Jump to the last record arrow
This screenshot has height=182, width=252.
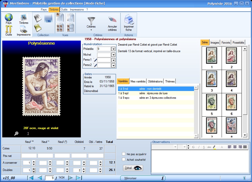click(79, 178)
